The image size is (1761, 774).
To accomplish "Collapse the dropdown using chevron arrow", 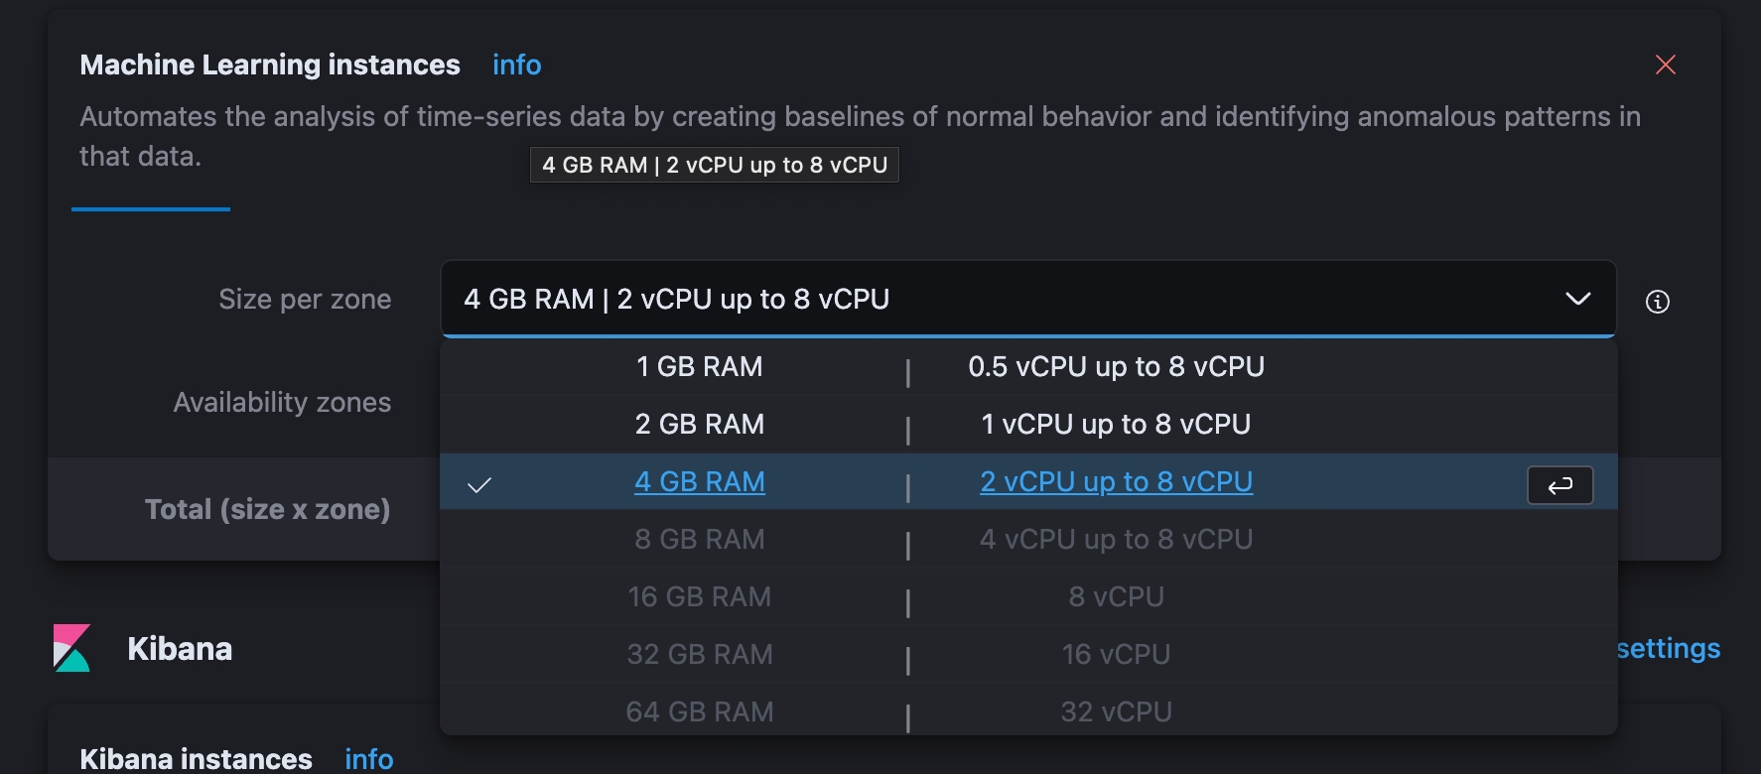I will (x=1578, y=299).
